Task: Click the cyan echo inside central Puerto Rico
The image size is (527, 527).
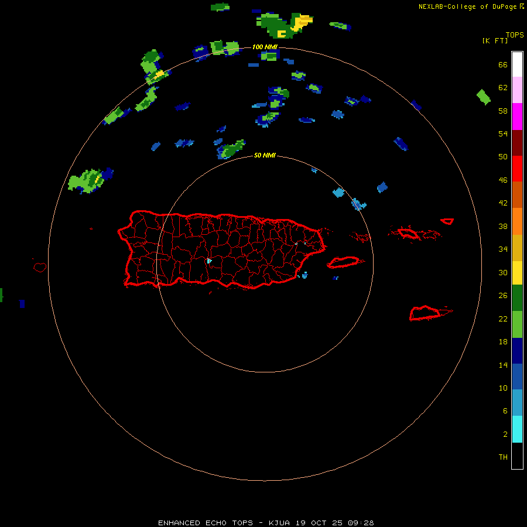Action: (209, 261)
